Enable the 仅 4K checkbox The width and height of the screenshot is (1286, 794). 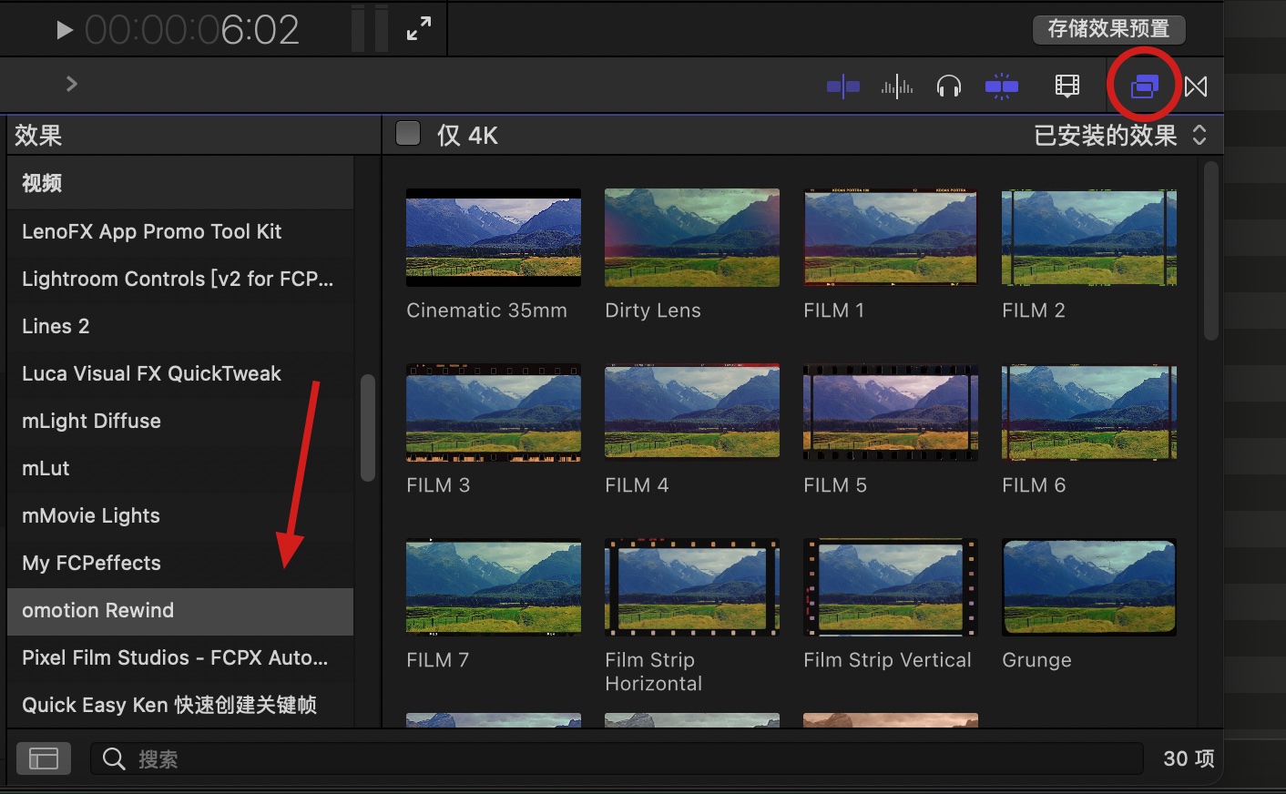pyautogui.click(x=407, y=133)
